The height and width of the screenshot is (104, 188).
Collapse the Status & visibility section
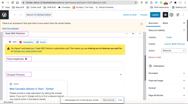(x=184, y=30)
